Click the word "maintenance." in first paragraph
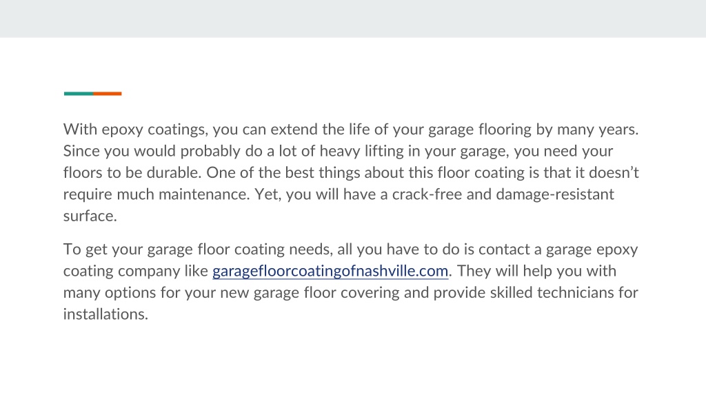Screen dimensions: 706x397 click(204, 194)
